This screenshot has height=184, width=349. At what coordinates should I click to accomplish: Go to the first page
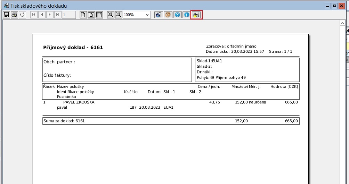pyautogui.click(x=34, y=15)
